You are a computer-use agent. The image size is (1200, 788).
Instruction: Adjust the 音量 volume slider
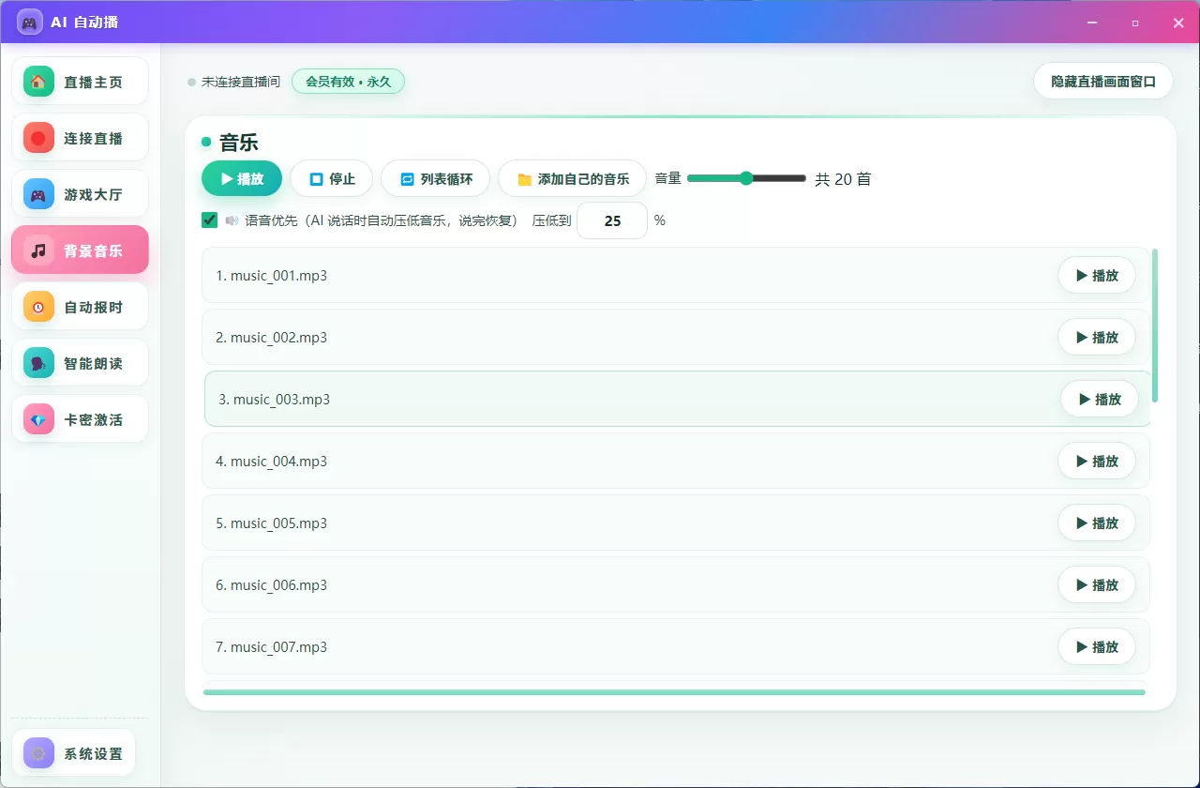click(746, 178)
